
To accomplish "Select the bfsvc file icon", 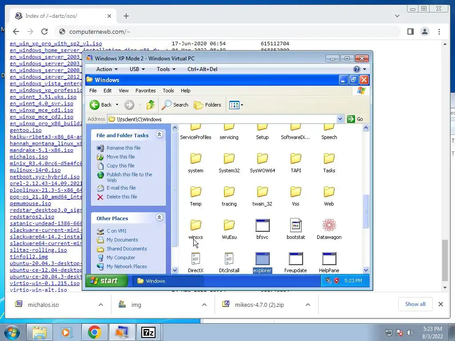I will coord(262,226).
